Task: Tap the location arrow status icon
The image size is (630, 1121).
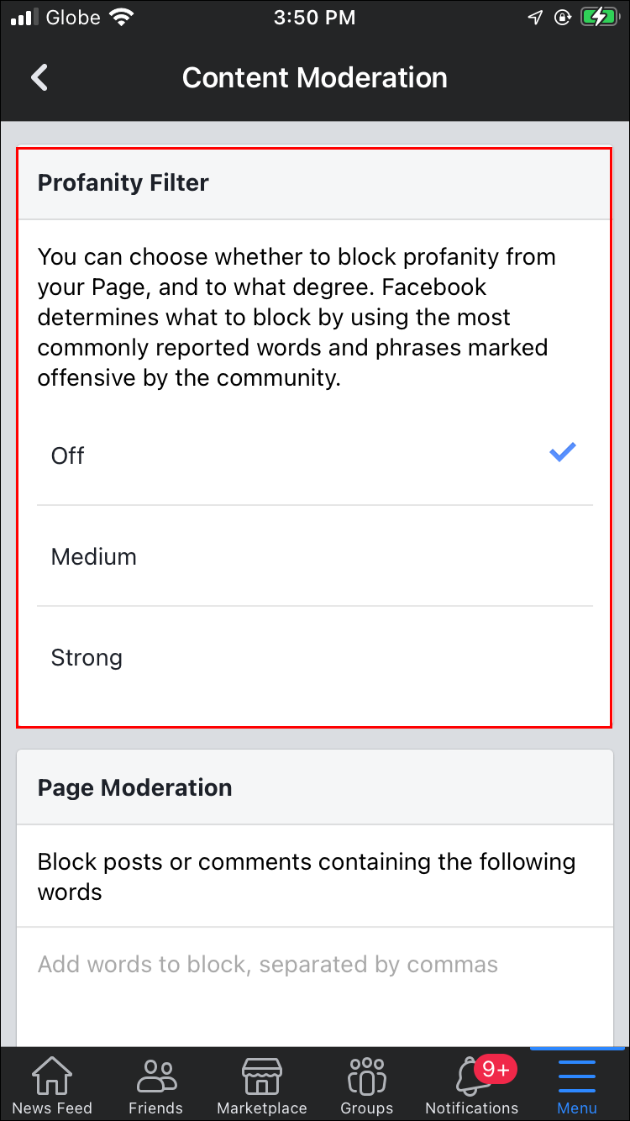Action: (x=535, y=18)
